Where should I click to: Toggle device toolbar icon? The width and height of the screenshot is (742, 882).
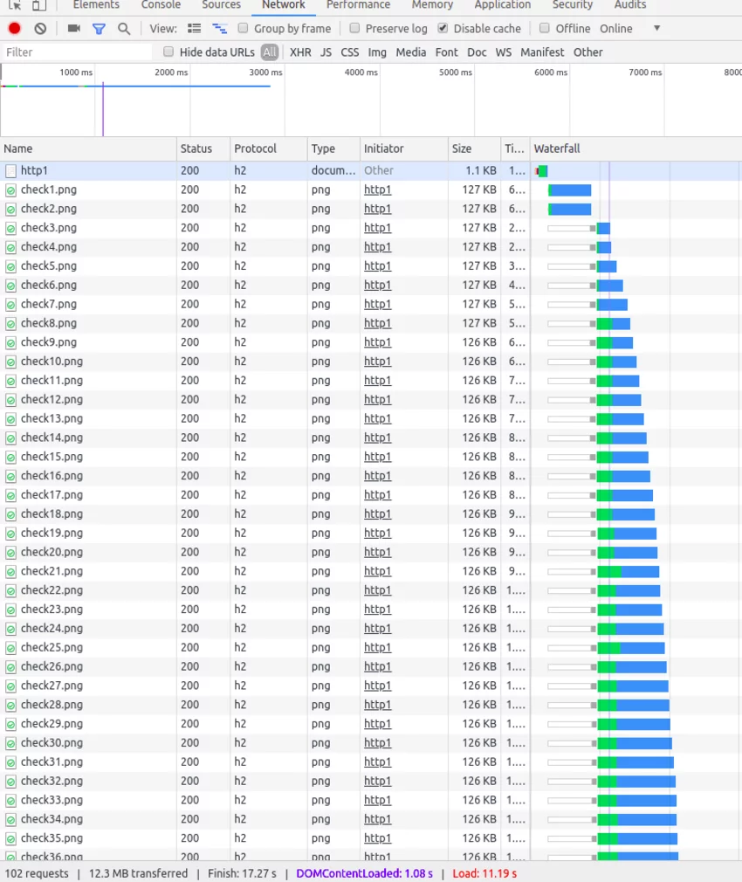click(x=38, y=5)
